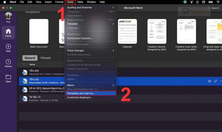Click the huy profile avatar
Screen dimensions: 222x132
click(8, 16)
